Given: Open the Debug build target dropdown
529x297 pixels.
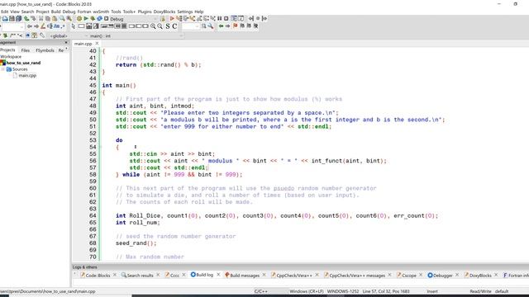Looking at the screenshot, I should (133, 19).
